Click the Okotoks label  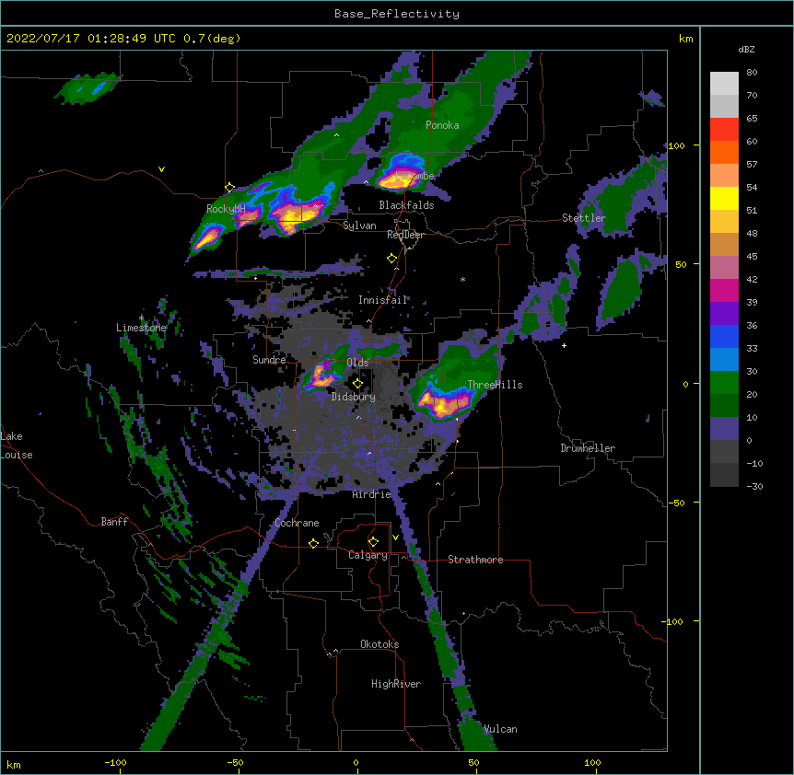379,644
